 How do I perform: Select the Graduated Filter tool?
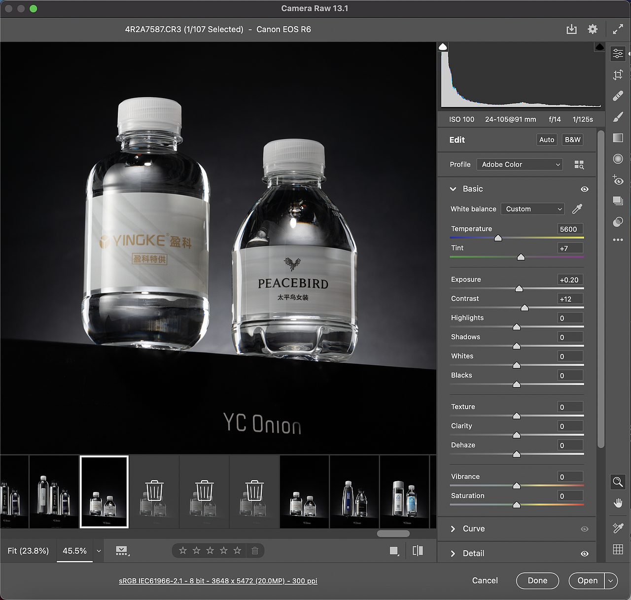(x=618, y=138)
